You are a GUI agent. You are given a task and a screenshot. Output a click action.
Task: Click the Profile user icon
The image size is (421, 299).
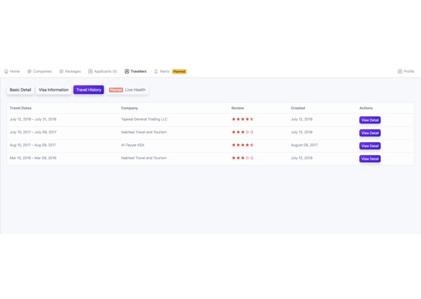point(400,71)
